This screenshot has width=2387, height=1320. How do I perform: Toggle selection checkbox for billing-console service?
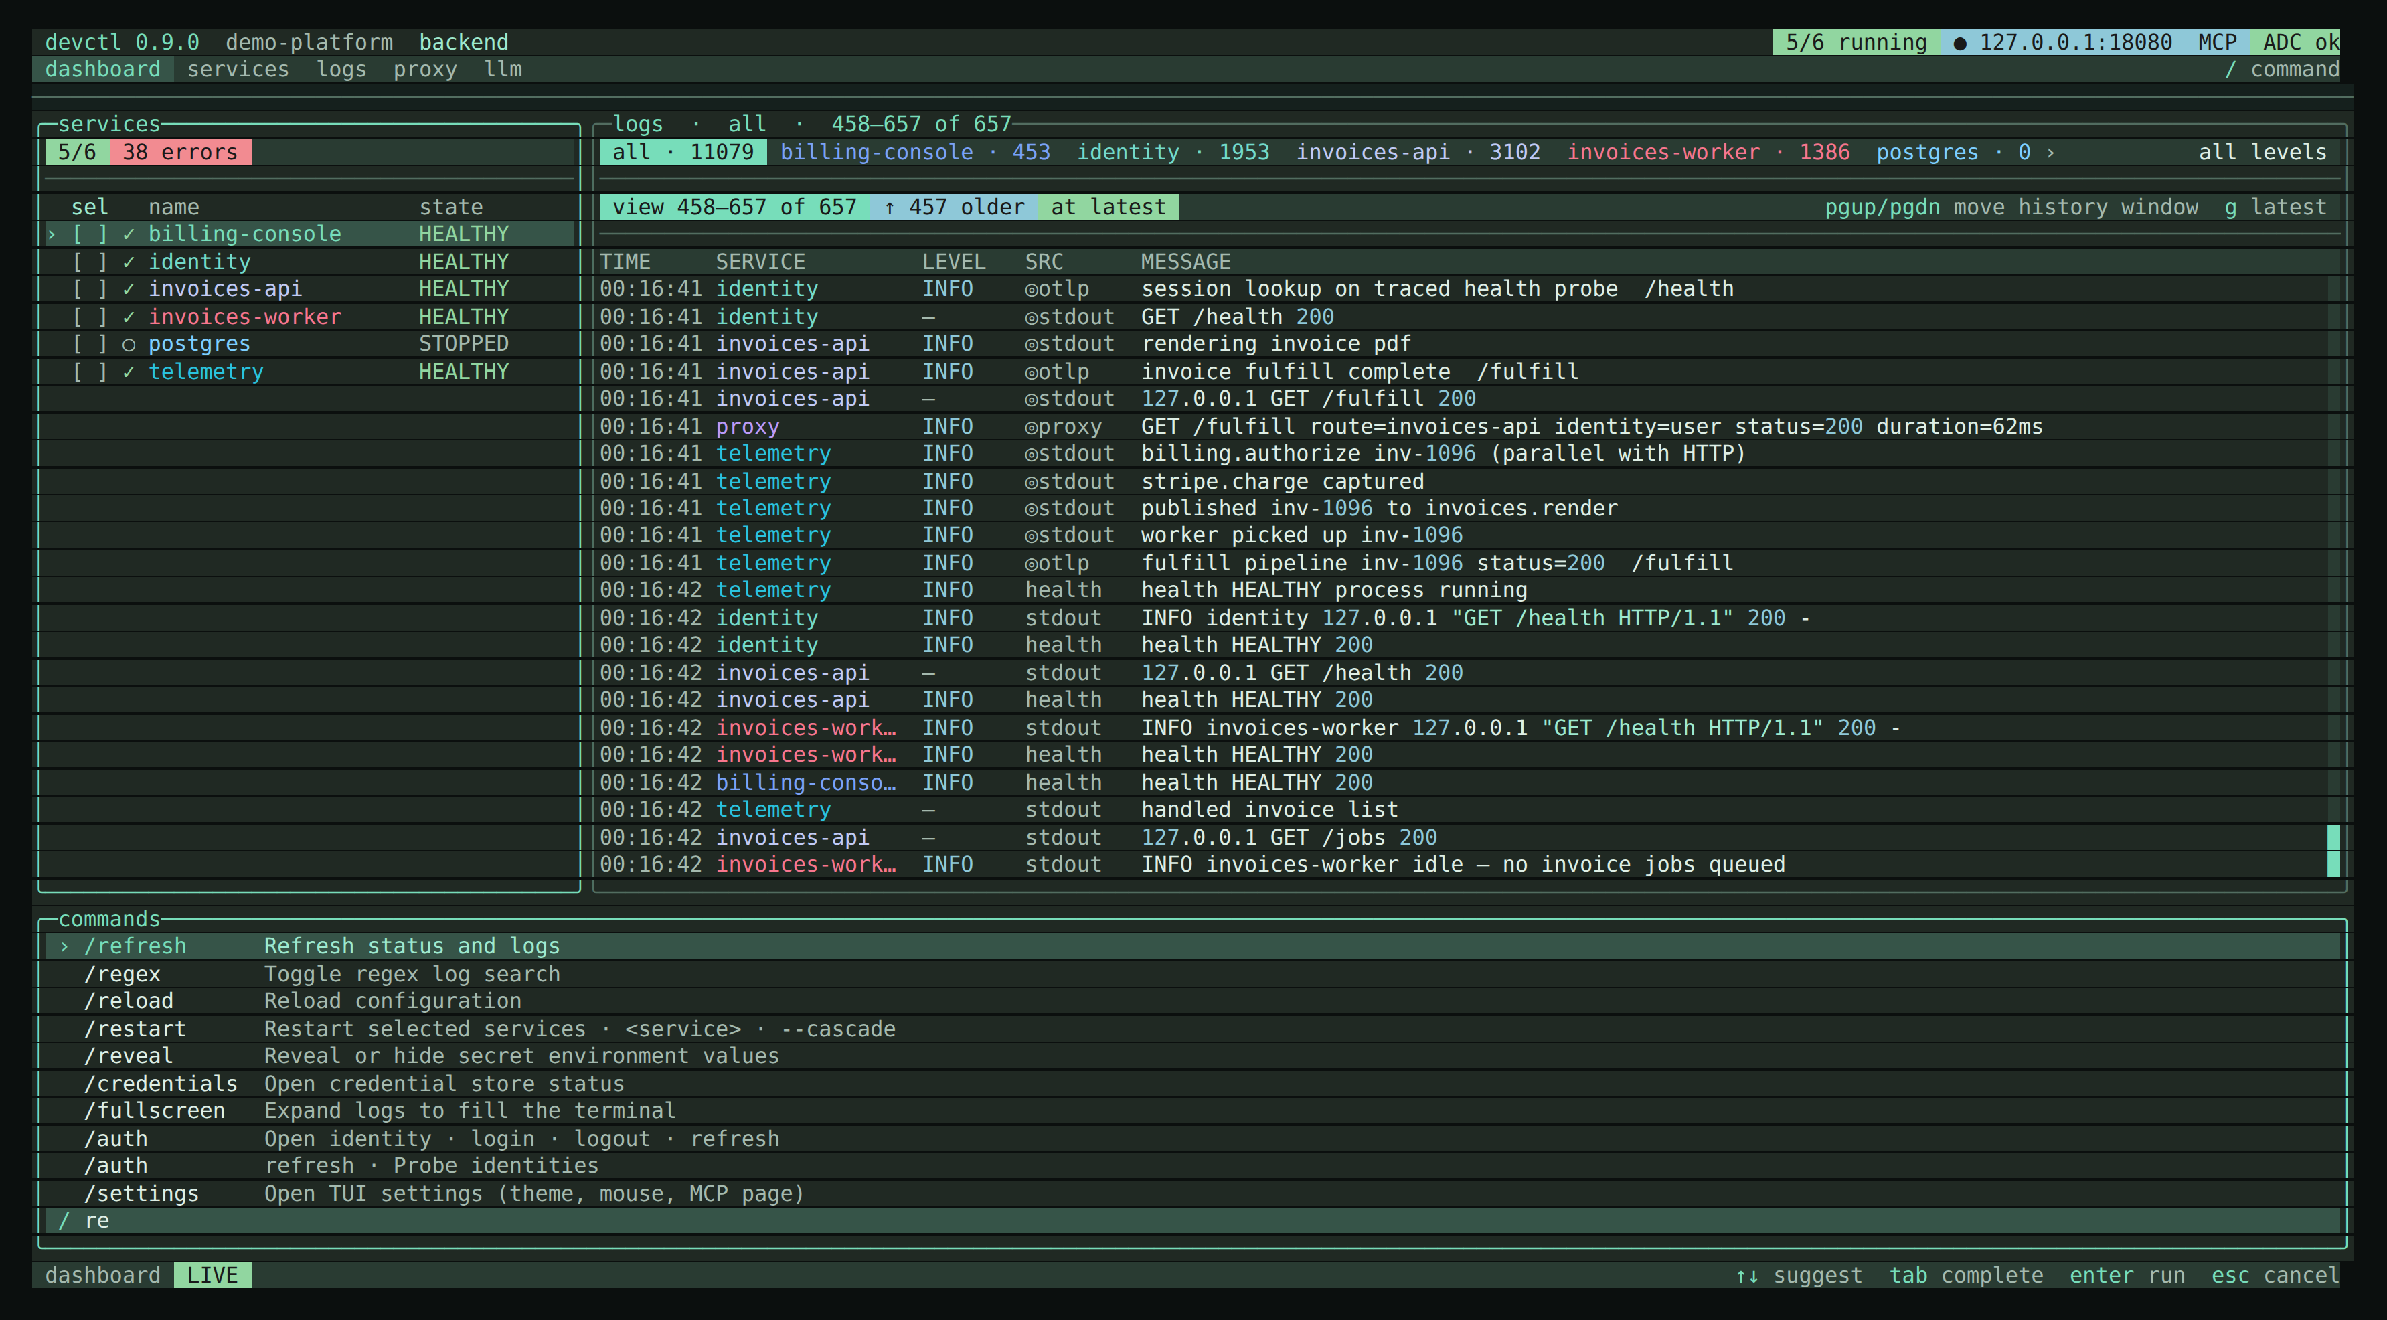[90, 234]
